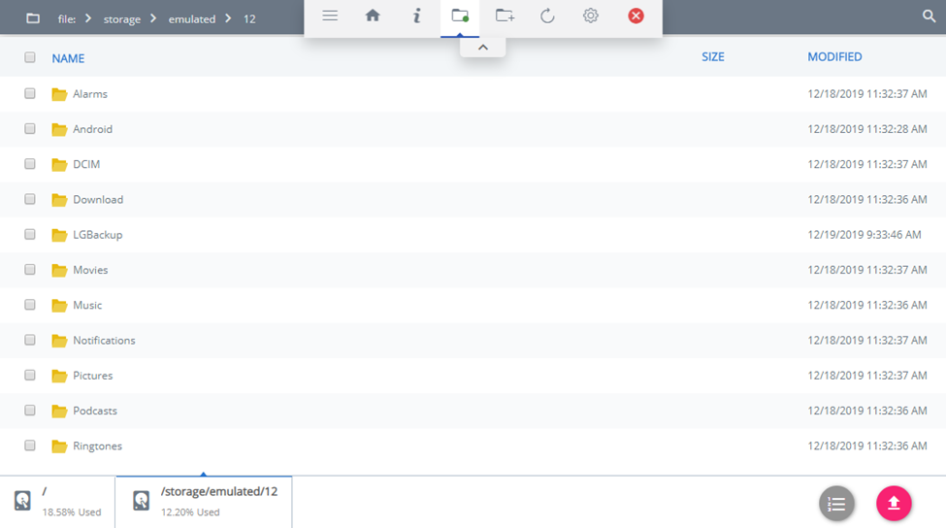
Task: Switch to the root / storage tab
Action: 58,501
